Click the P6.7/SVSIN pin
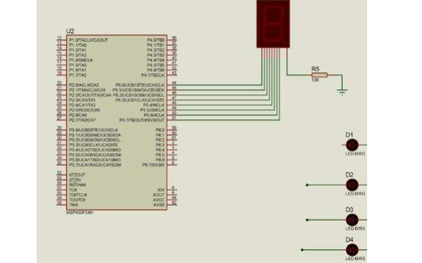Image resolution: width=422 pixels, height=263 pixels. pos(153,165)
